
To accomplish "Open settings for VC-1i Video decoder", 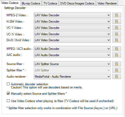I will click(x=117, y=34).
